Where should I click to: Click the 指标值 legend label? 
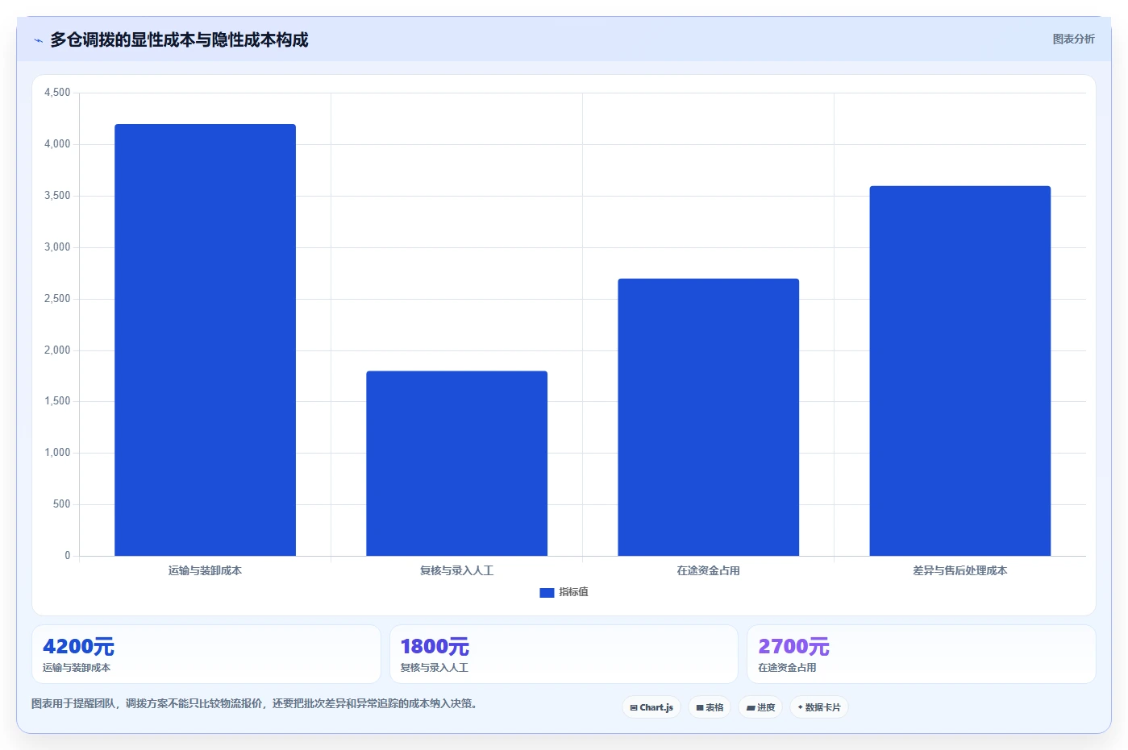(x=573, y=592)
